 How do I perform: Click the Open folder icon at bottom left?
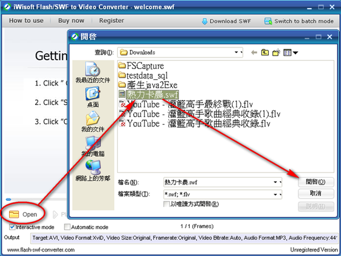(14, 215)
